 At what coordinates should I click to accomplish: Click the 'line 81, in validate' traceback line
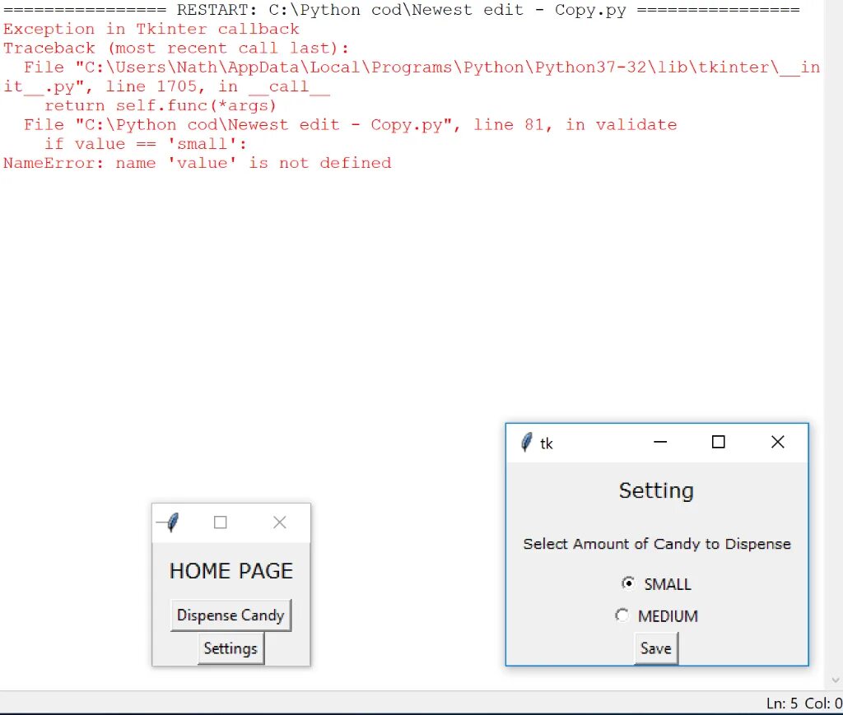[350, 124]
